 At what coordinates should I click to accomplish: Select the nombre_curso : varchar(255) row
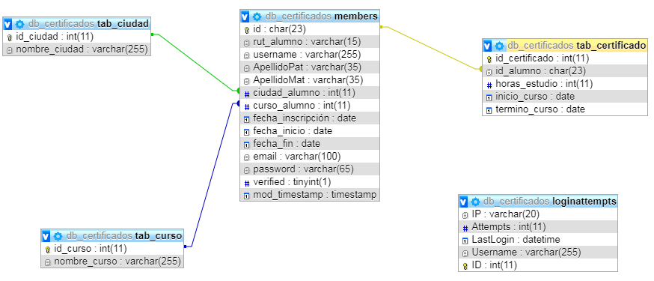[x=112, y=262]
